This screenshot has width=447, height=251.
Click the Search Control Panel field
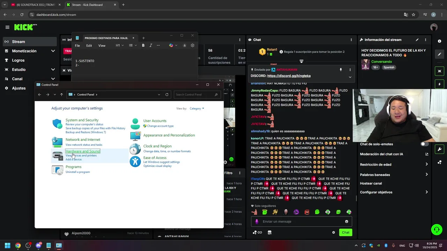click(x=197, y=94)
